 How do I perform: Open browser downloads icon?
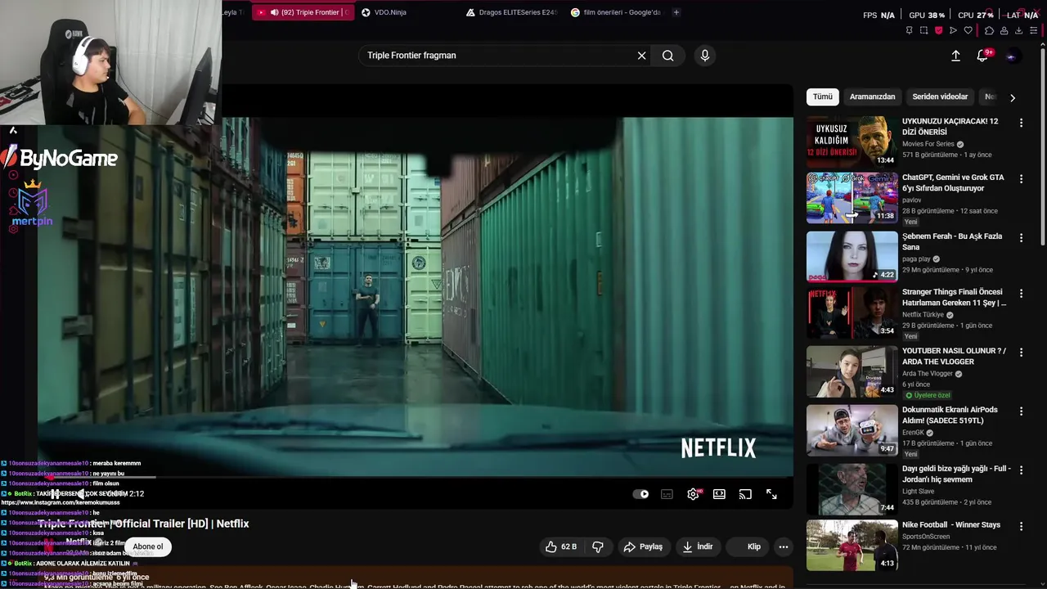coord(1018,30)
